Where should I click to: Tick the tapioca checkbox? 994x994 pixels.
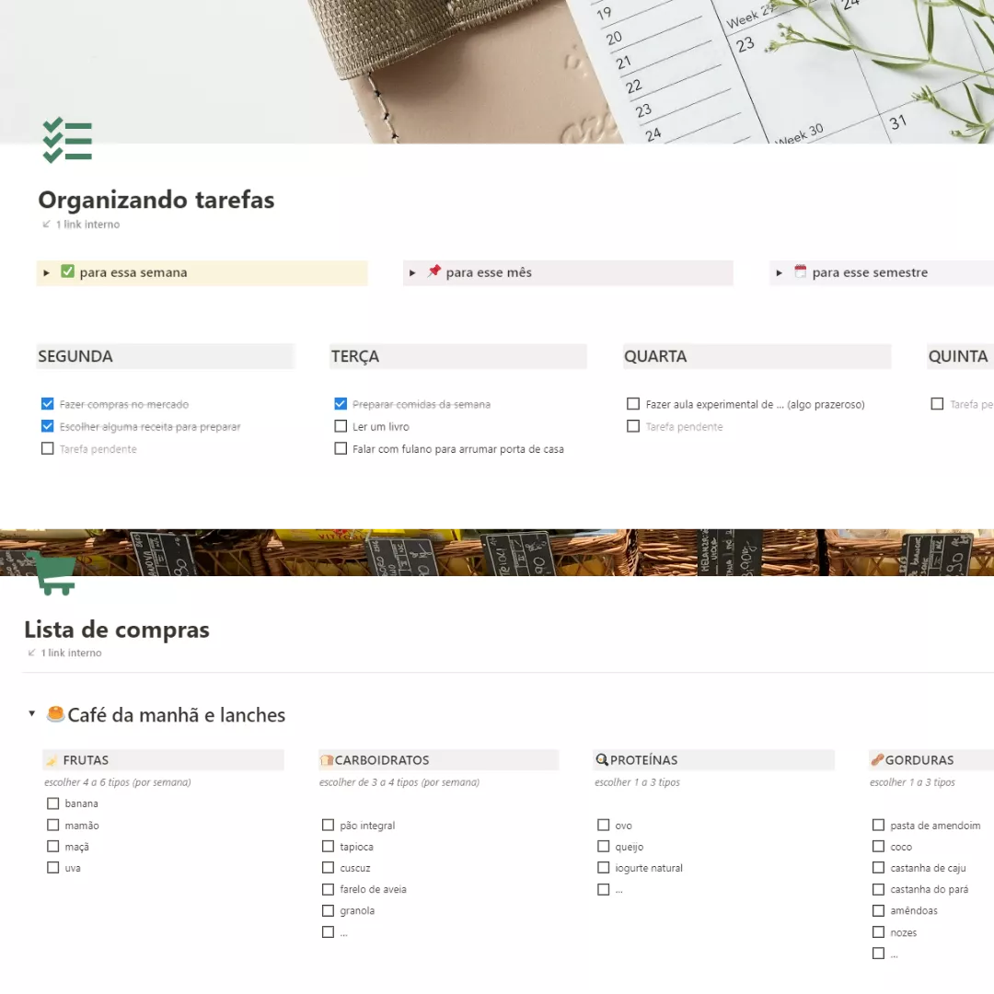tap(328, 847)
